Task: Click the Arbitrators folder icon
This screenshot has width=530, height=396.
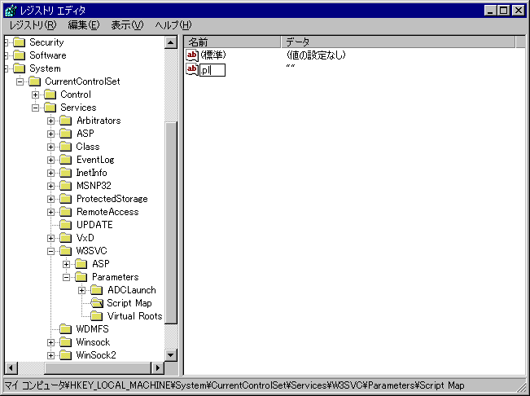Action: tap(66, 121)
